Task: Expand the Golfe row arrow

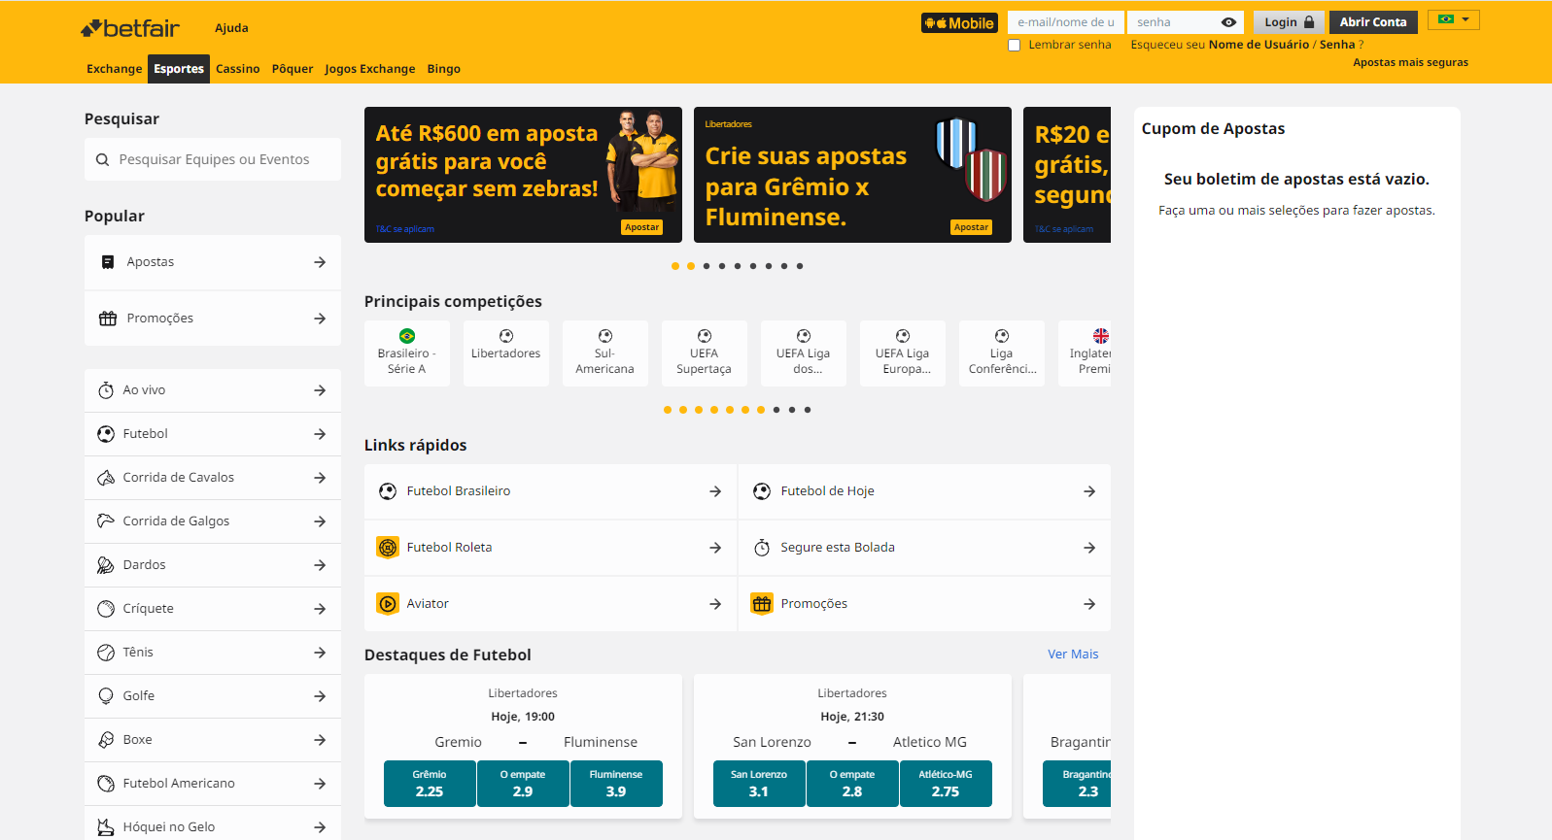Action: [x=320, y=696]
